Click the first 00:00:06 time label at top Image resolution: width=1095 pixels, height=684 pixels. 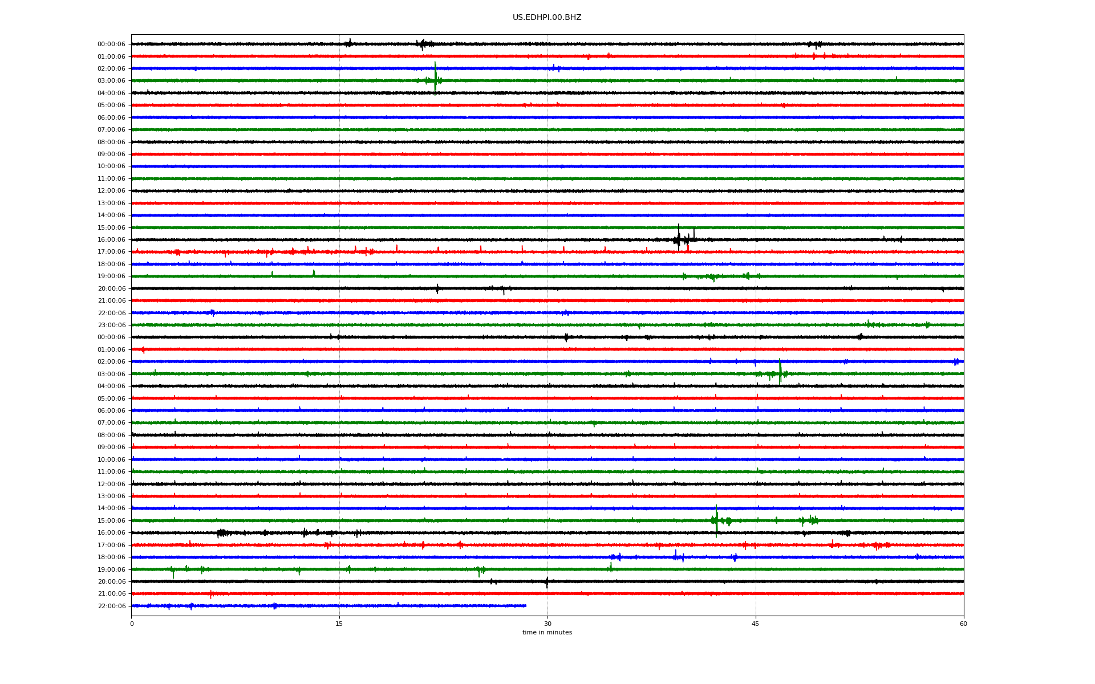111,44
